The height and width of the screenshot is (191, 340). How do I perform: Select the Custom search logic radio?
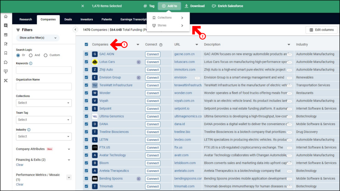[45, 55]
